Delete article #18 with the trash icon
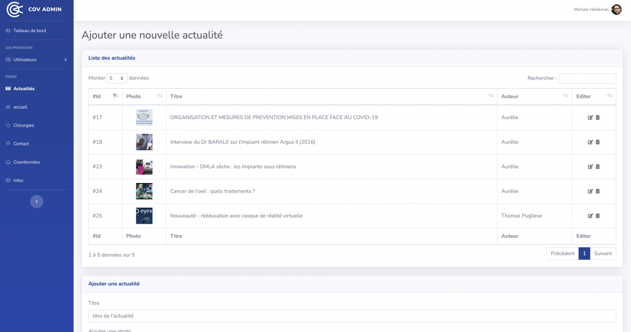The height and width of the screenshot is (332, 631). [x=598, y=142]
